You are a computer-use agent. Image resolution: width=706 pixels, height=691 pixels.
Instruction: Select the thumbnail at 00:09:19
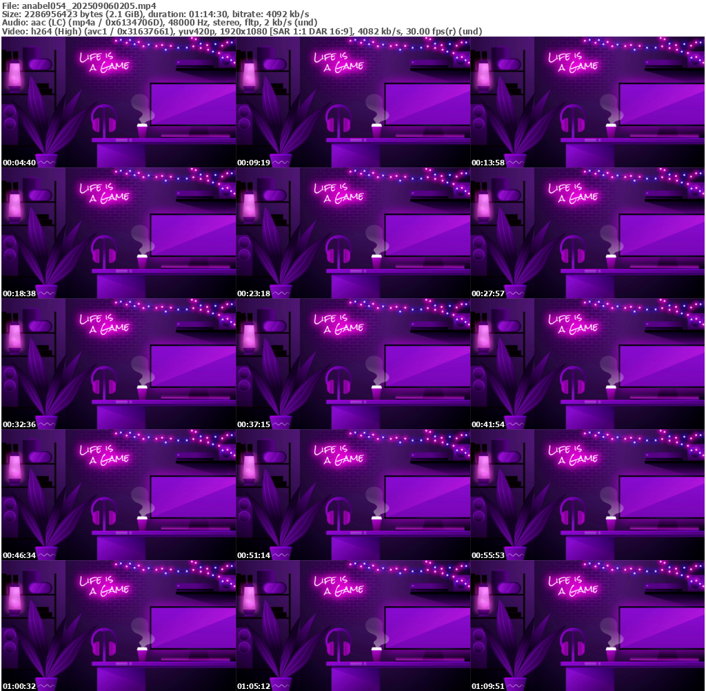(x=353, y=102)
